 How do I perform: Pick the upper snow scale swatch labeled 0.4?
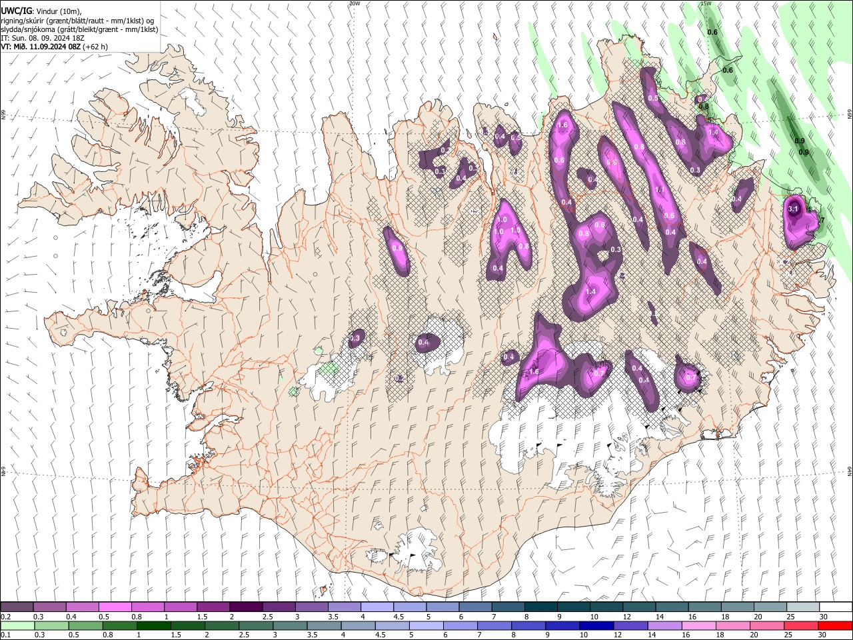tap(82, 607)
